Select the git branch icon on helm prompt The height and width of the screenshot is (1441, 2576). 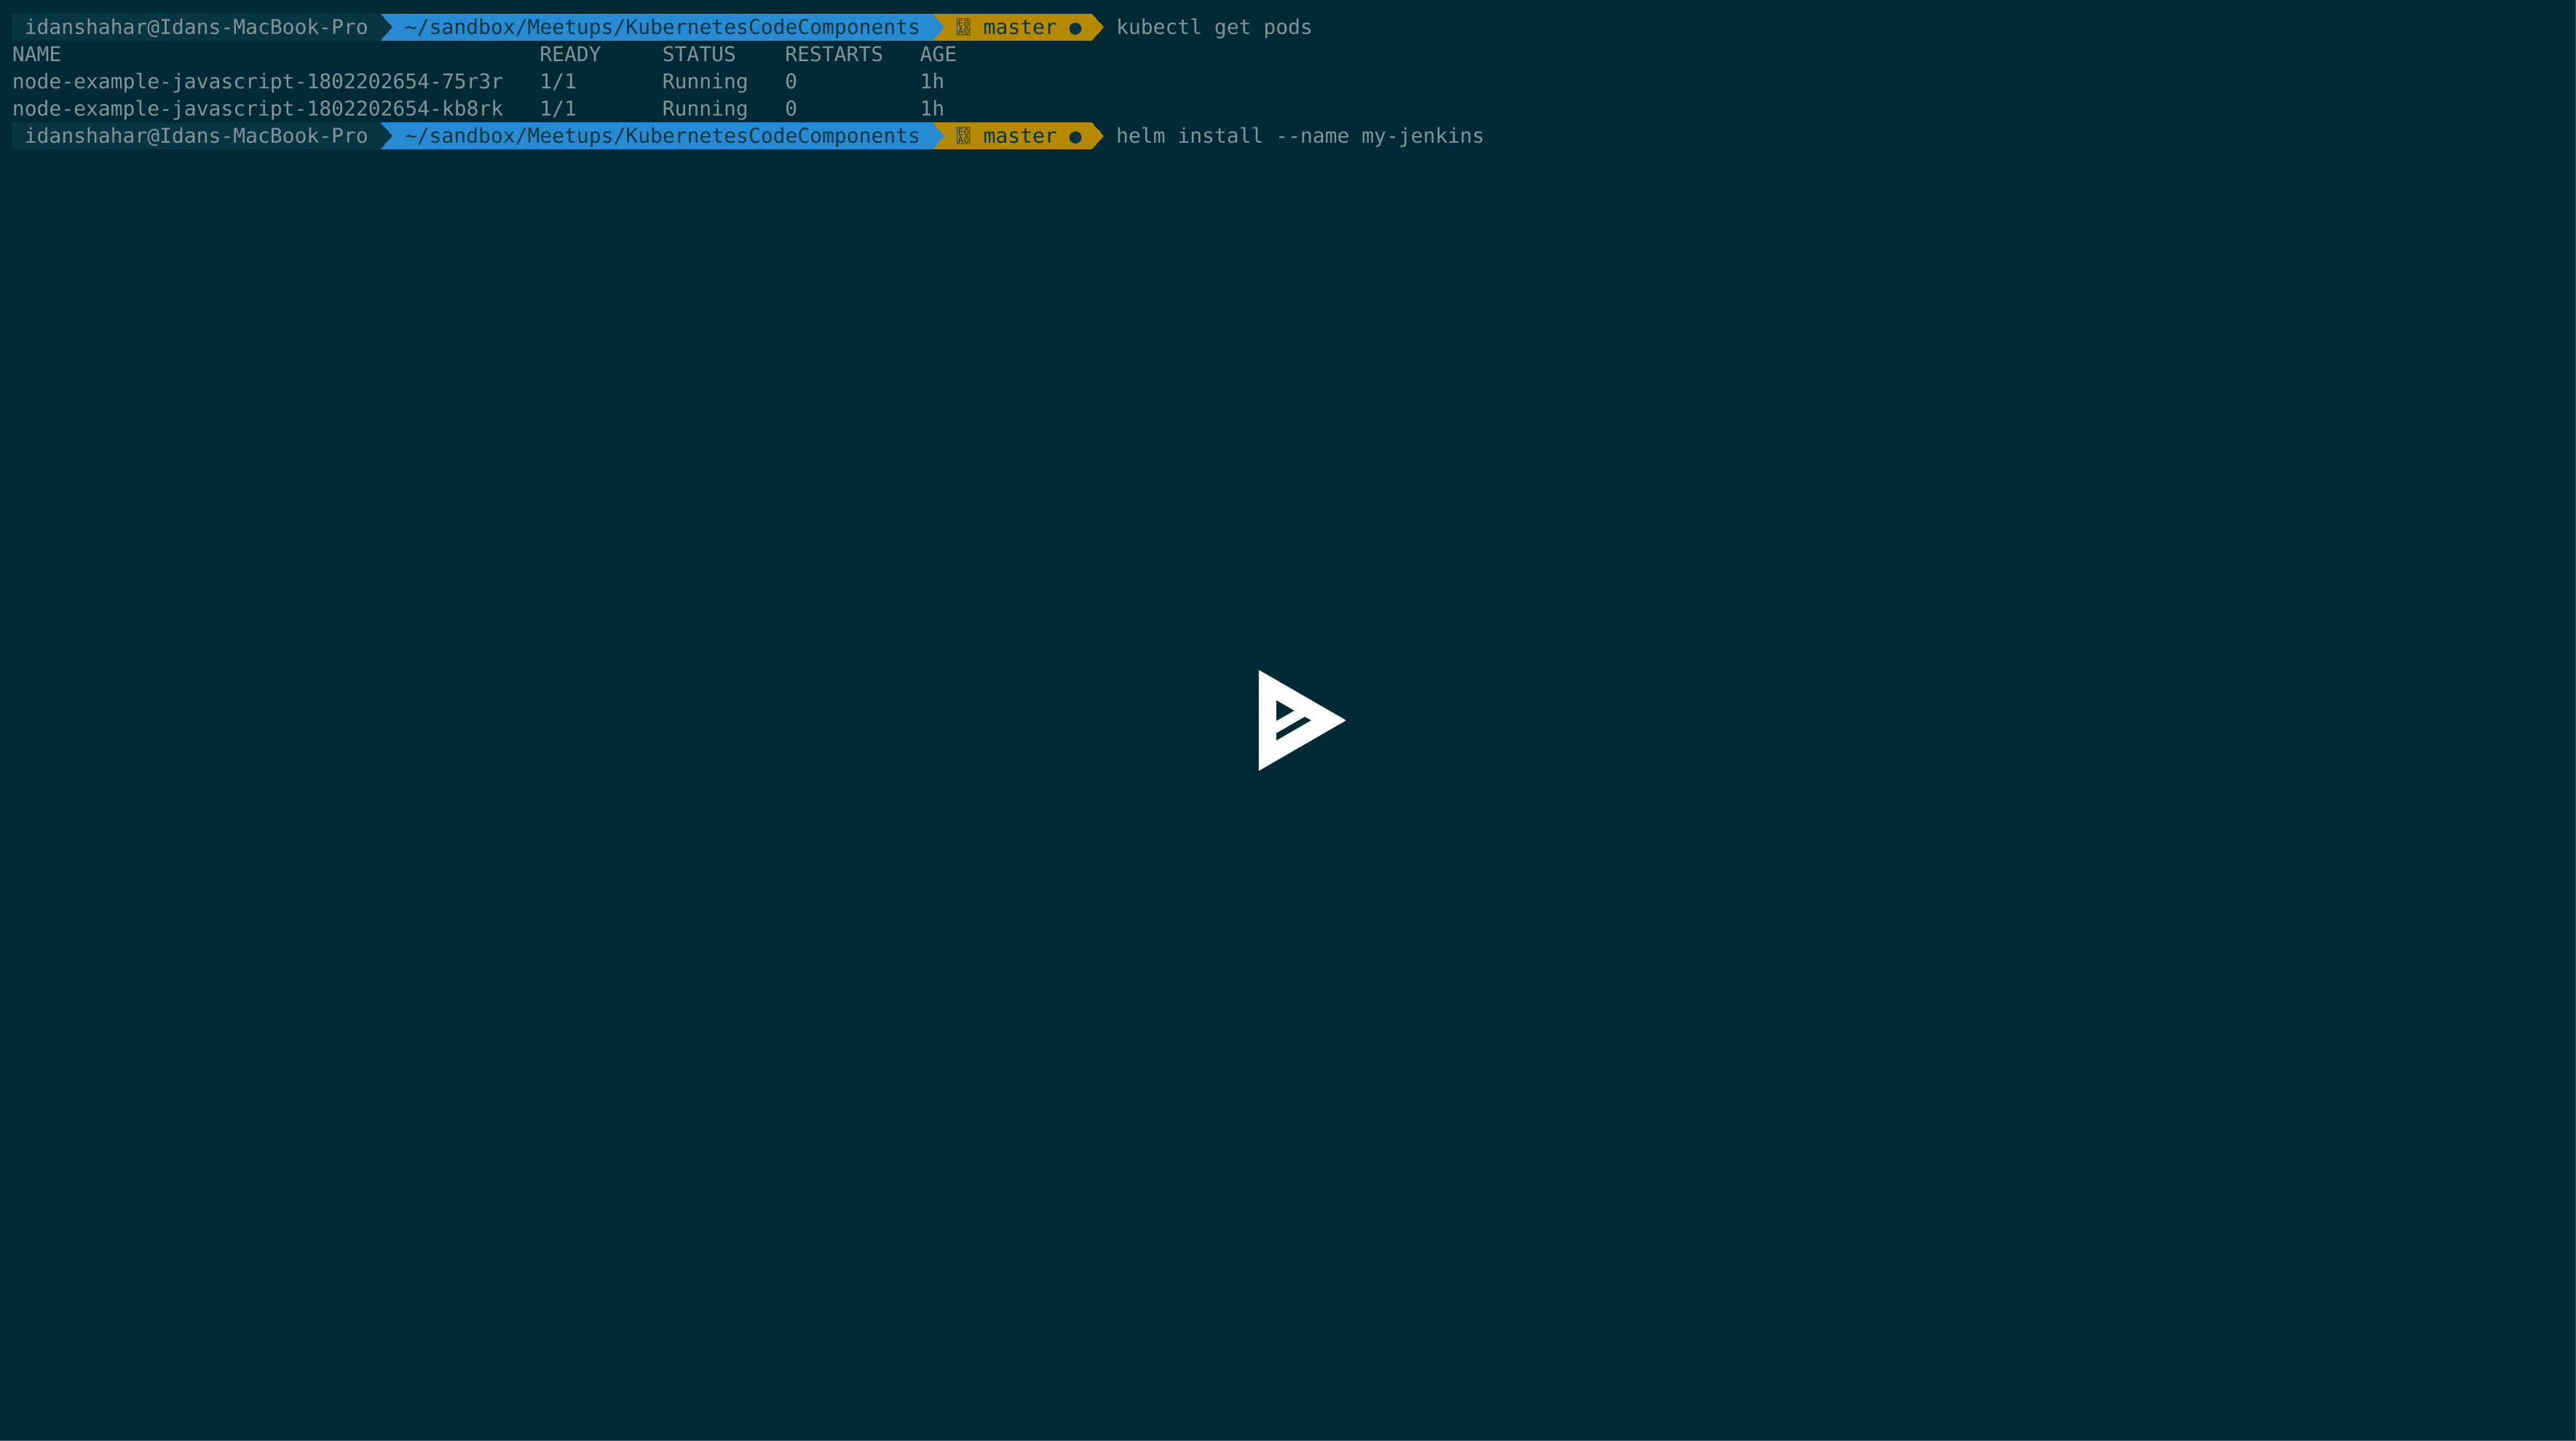point(963,136)
